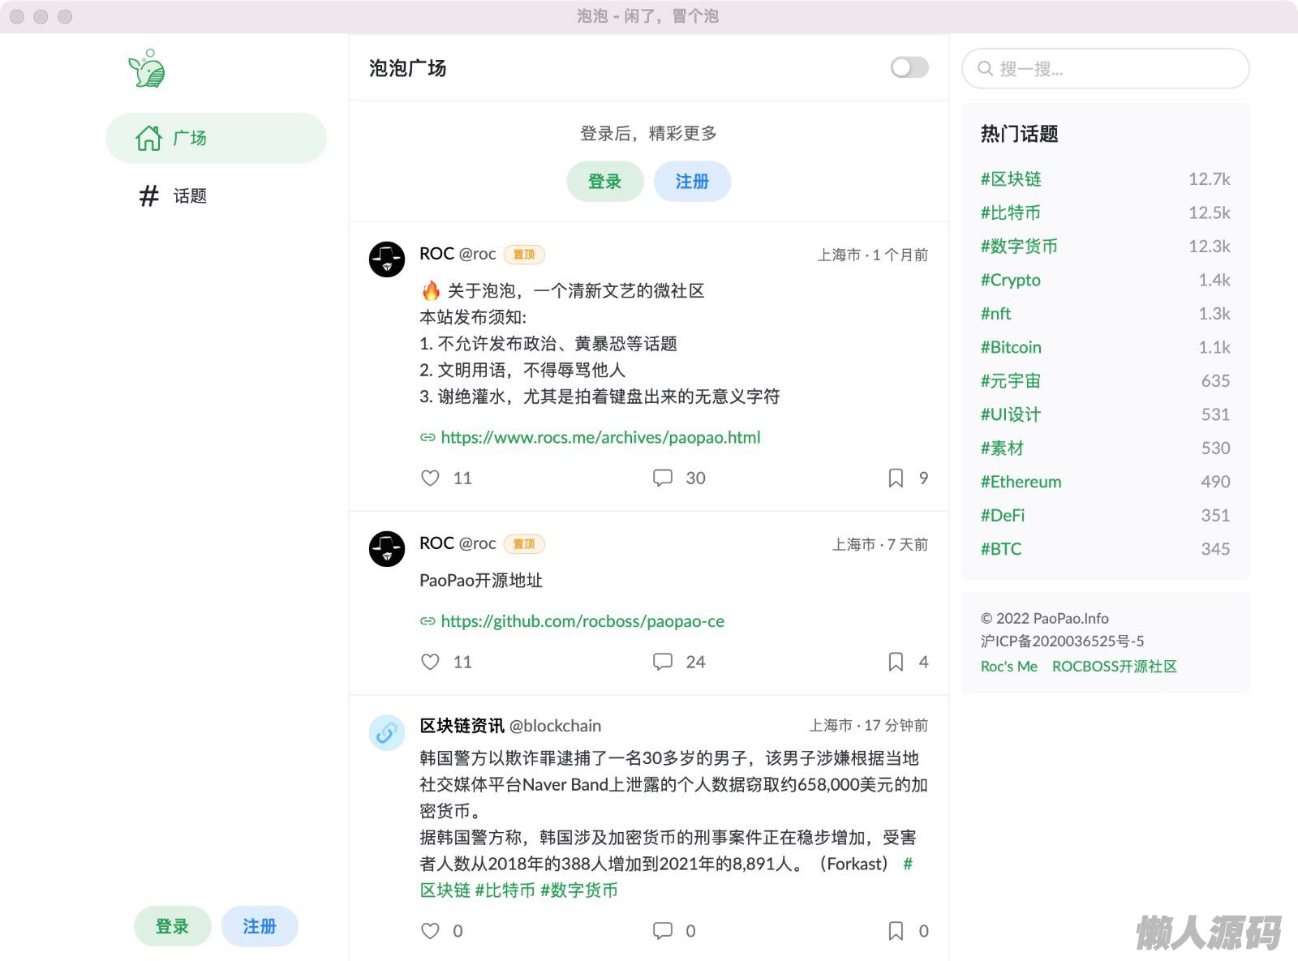
Task: Like the first pinned ROC post
Action: (430, 478)
